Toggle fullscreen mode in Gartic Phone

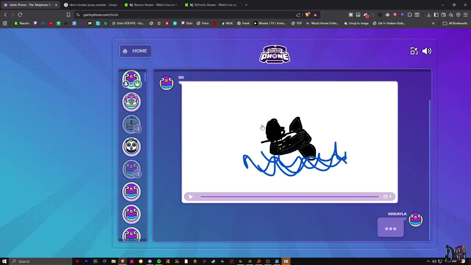pos(414,51)
